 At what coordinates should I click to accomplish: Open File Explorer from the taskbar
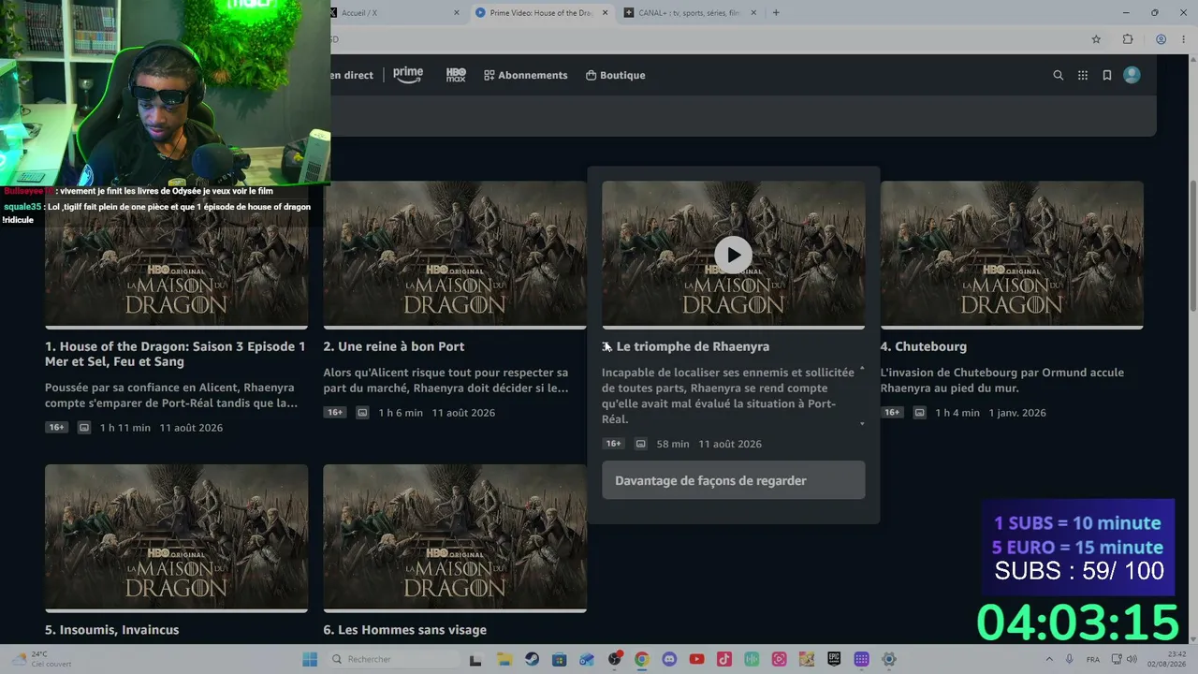point(504,659)
